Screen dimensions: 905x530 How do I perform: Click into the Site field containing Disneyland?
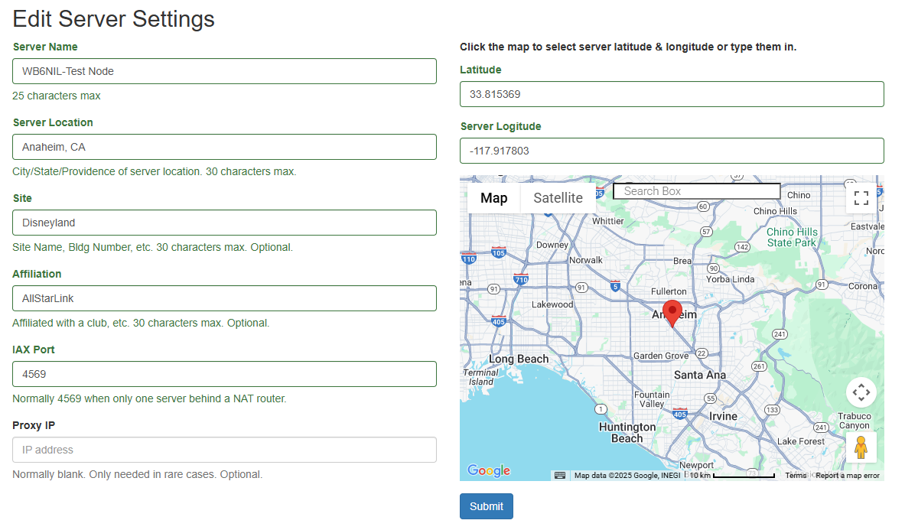point(224,223)
